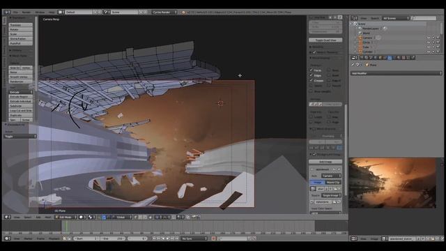
Task: Click the Jump to start playback button
Action: coord(154,238)
